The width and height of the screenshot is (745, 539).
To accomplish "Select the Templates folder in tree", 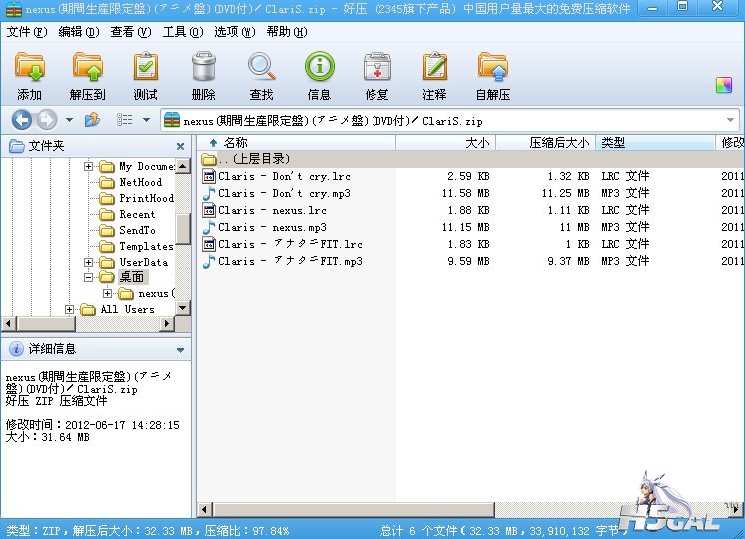I will (146, 246).
